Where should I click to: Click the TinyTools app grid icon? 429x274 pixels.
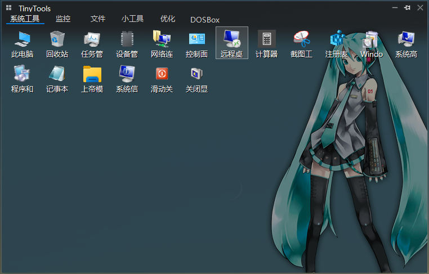pyautogui.click(x=9, y=8)
